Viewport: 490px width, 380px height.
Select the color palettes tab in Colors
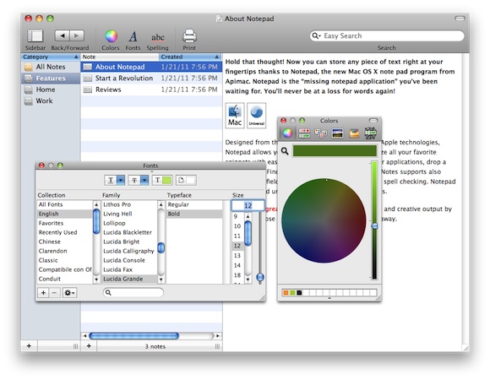pyautogui.click(x=321, y=133)
